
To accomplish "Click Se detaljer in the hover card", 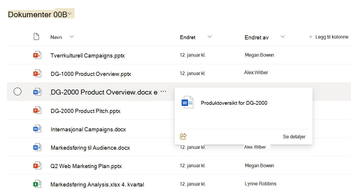I will point(294,137).
